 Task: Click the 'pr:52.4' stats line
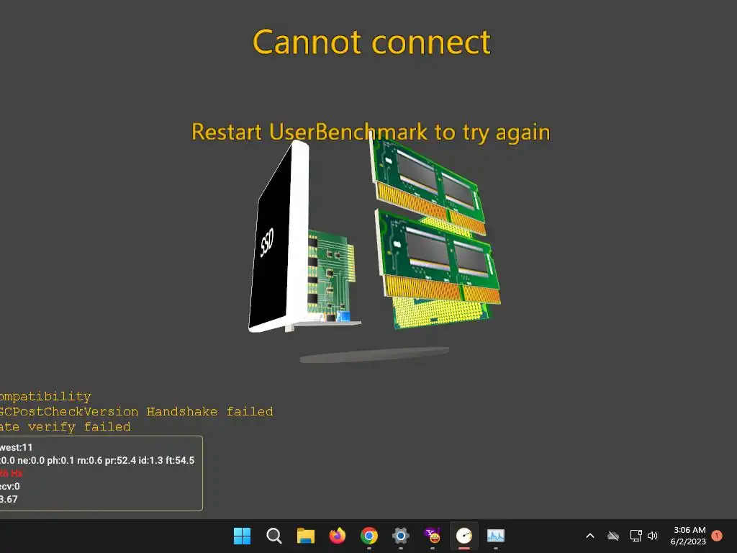(97, 460)
